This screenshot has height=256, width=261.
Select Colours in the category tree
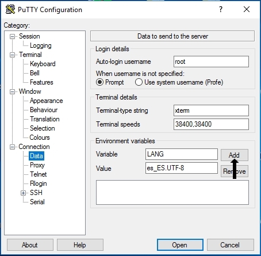pos(40,137)
